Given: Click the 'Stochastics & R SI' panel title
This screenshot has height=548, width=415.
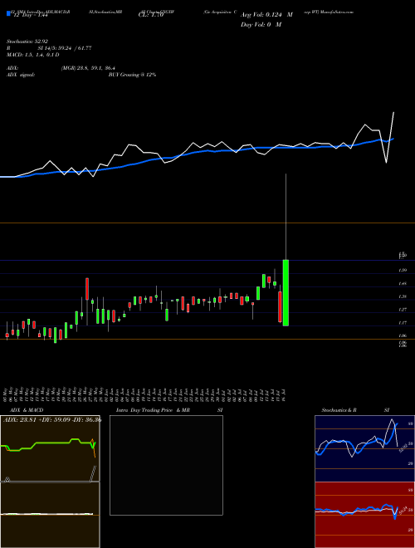Looking at the screenshot, I should (355, 410).
